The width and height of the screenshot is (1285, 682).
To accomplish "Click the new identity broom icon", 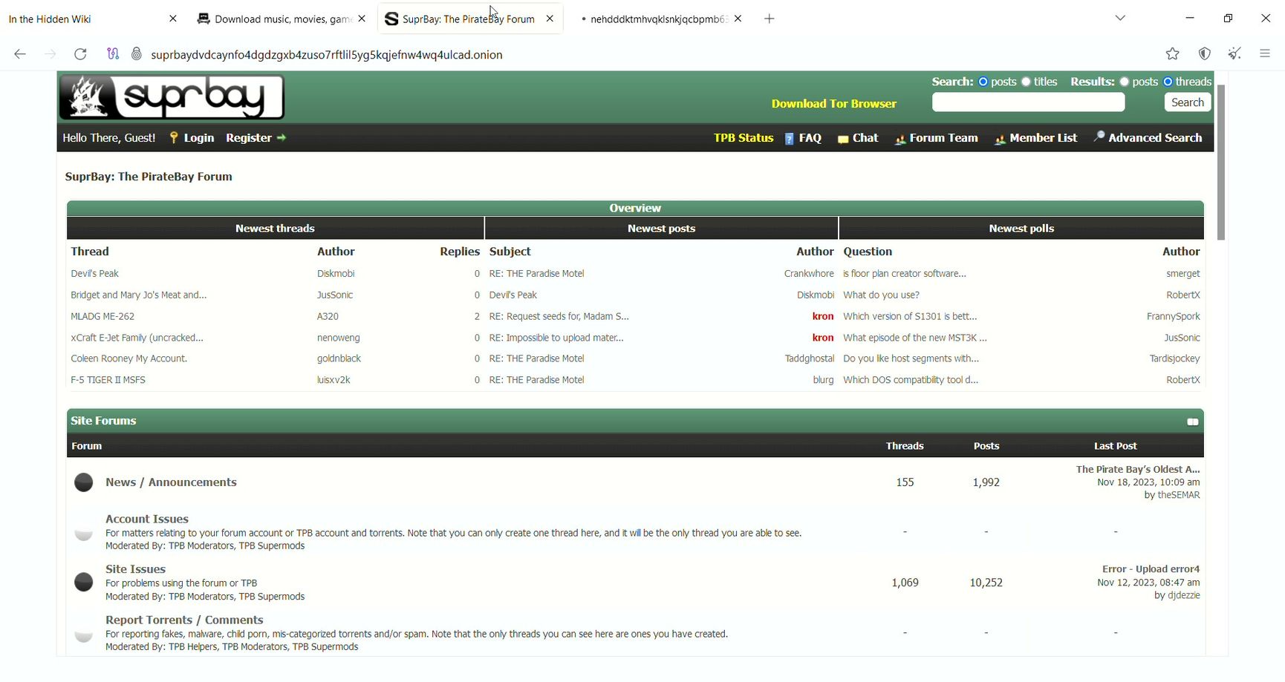I will [1234, 53].
